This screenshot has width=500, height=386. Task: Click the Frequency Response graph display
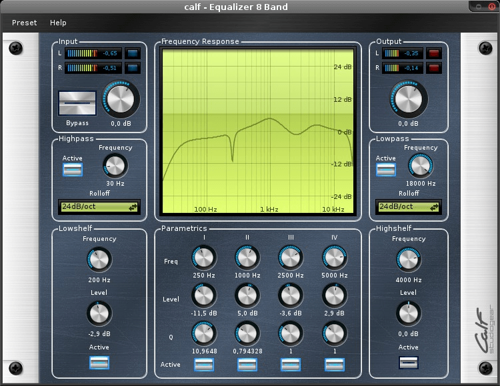click(x=258, y=131)
